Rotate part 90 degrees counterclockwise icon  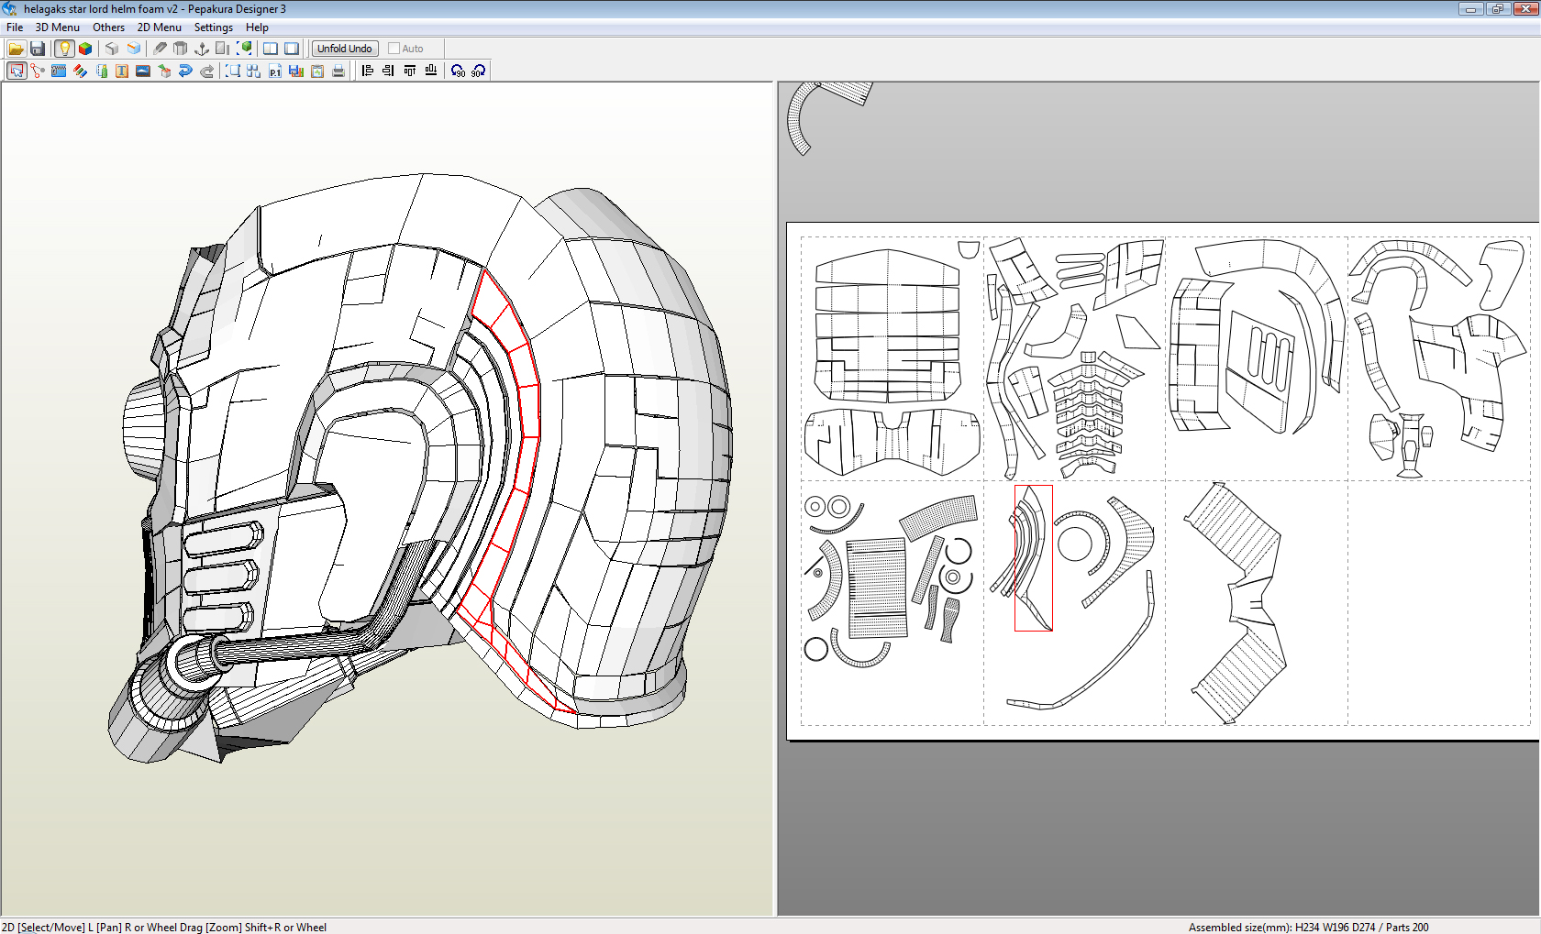458,71
